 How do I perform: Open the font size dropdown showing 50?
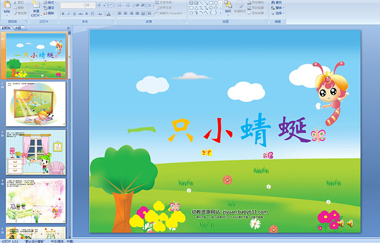pos(88,5)
